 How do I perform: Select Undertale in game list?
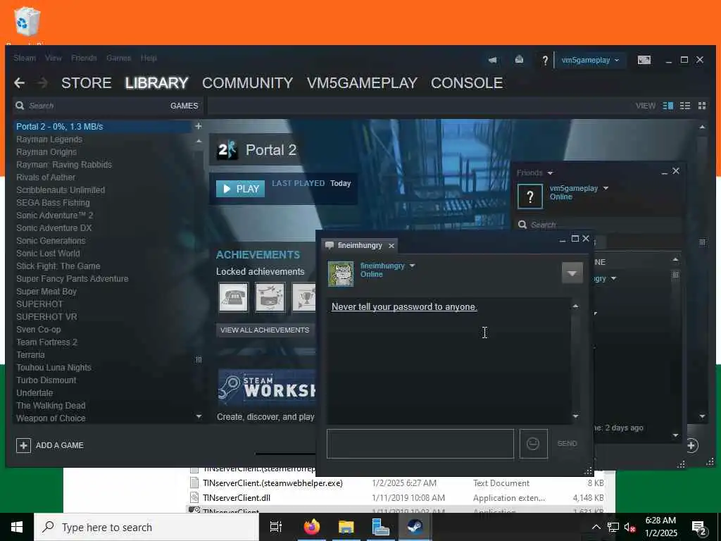(x=35, y=393)
